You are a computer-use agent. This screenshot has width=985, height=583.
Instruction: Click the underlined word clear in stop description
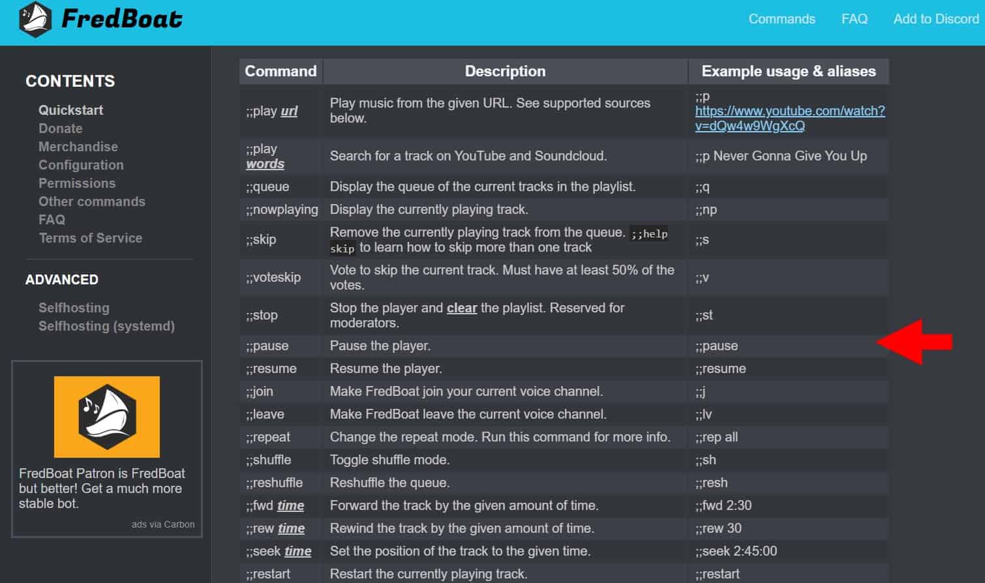click(462, 308)
